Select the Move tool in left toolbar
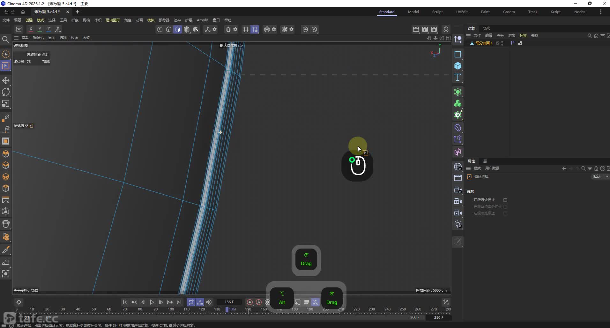The height and width of the screenshot is (328, 610). 6,80
